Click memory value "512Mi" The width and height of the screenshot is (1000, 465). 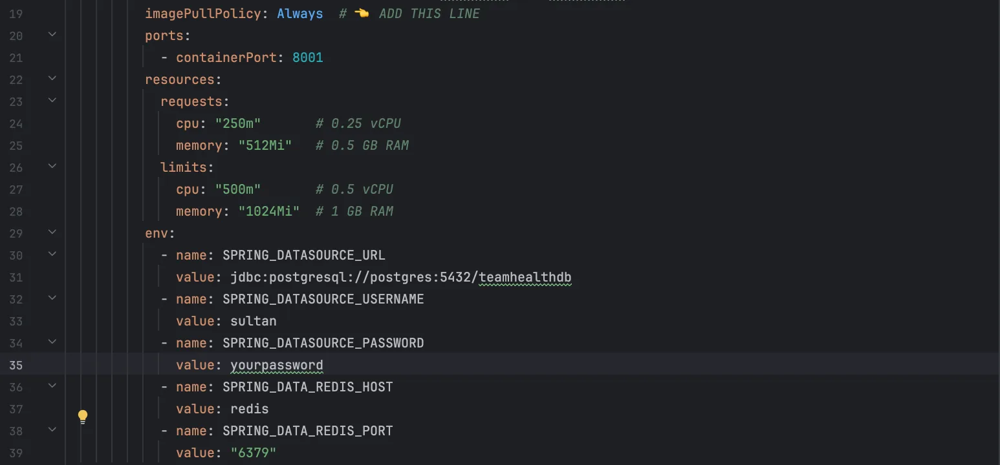pyautogui.click(x=265, y=145)
